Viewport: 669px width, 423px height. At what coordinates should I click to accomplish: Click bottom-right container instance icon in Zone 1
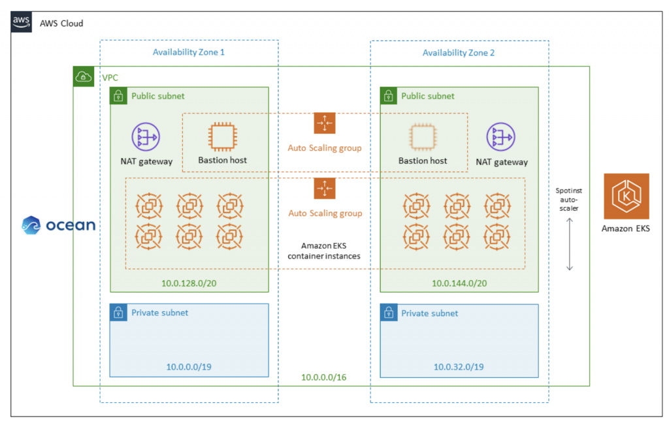tap(229, 236)
